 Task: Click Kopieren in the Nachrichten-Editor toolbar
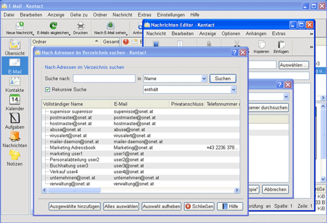click(x=262, y=47)
